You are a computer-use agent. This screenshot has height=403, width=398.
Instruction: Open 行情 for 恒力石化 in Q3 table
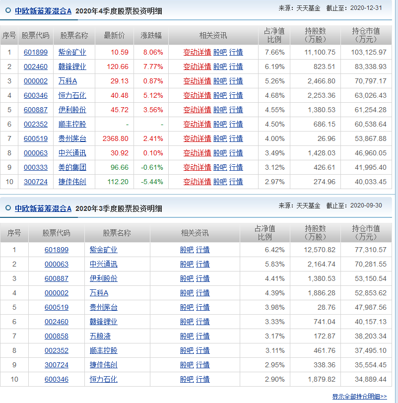(203, 379)
